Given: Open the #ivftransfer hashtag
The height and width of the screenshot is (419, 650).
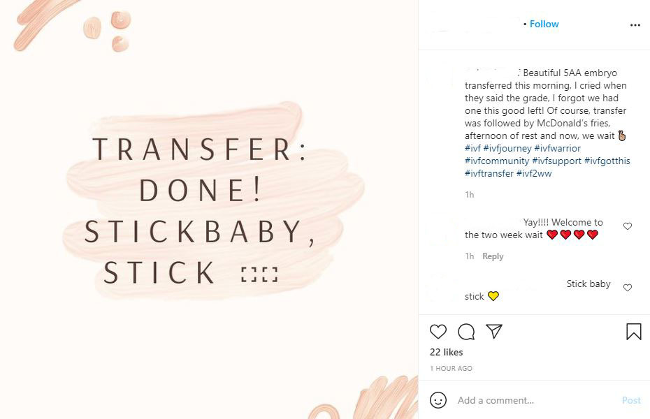Looking at the screenshot, I should click(x=489, y=173).
